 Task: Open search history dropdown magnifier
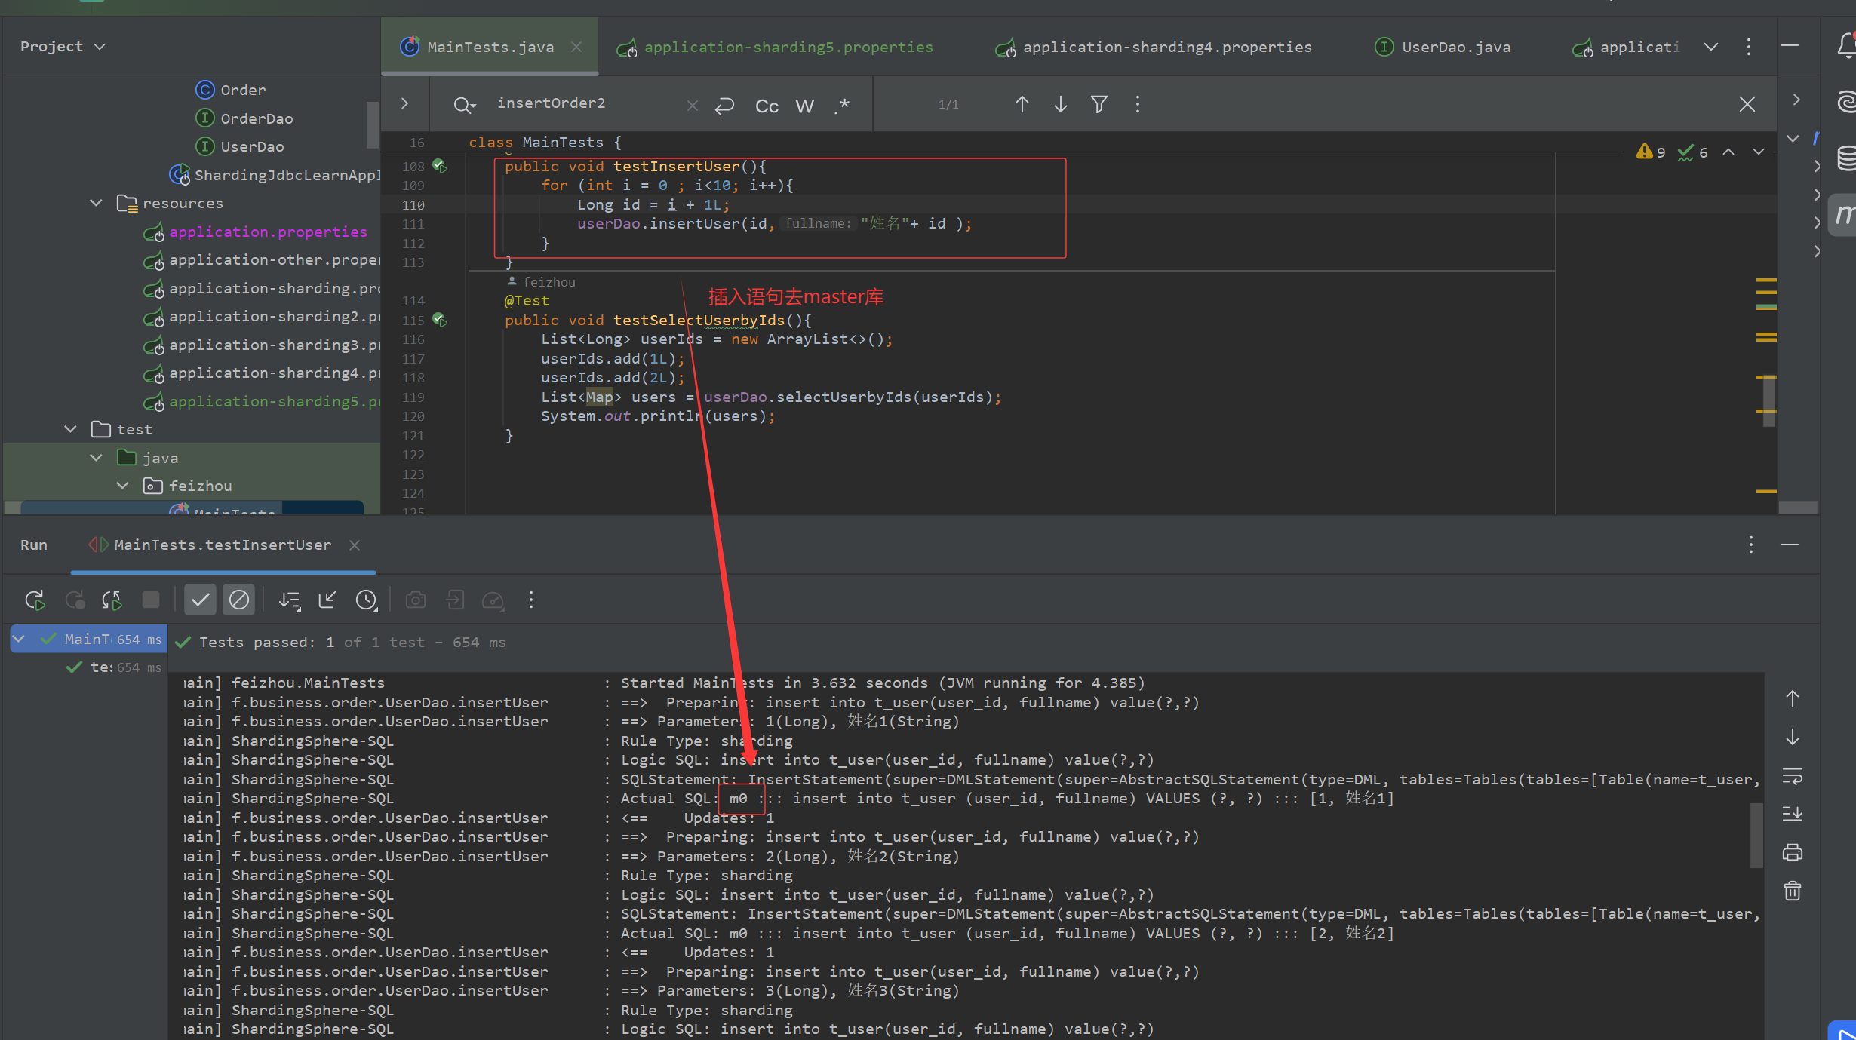(465, 105)
